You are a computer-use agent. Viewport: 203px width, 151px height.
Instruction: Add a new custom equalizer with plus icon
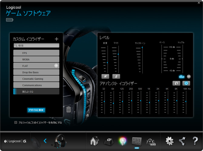tap(56, 39)
